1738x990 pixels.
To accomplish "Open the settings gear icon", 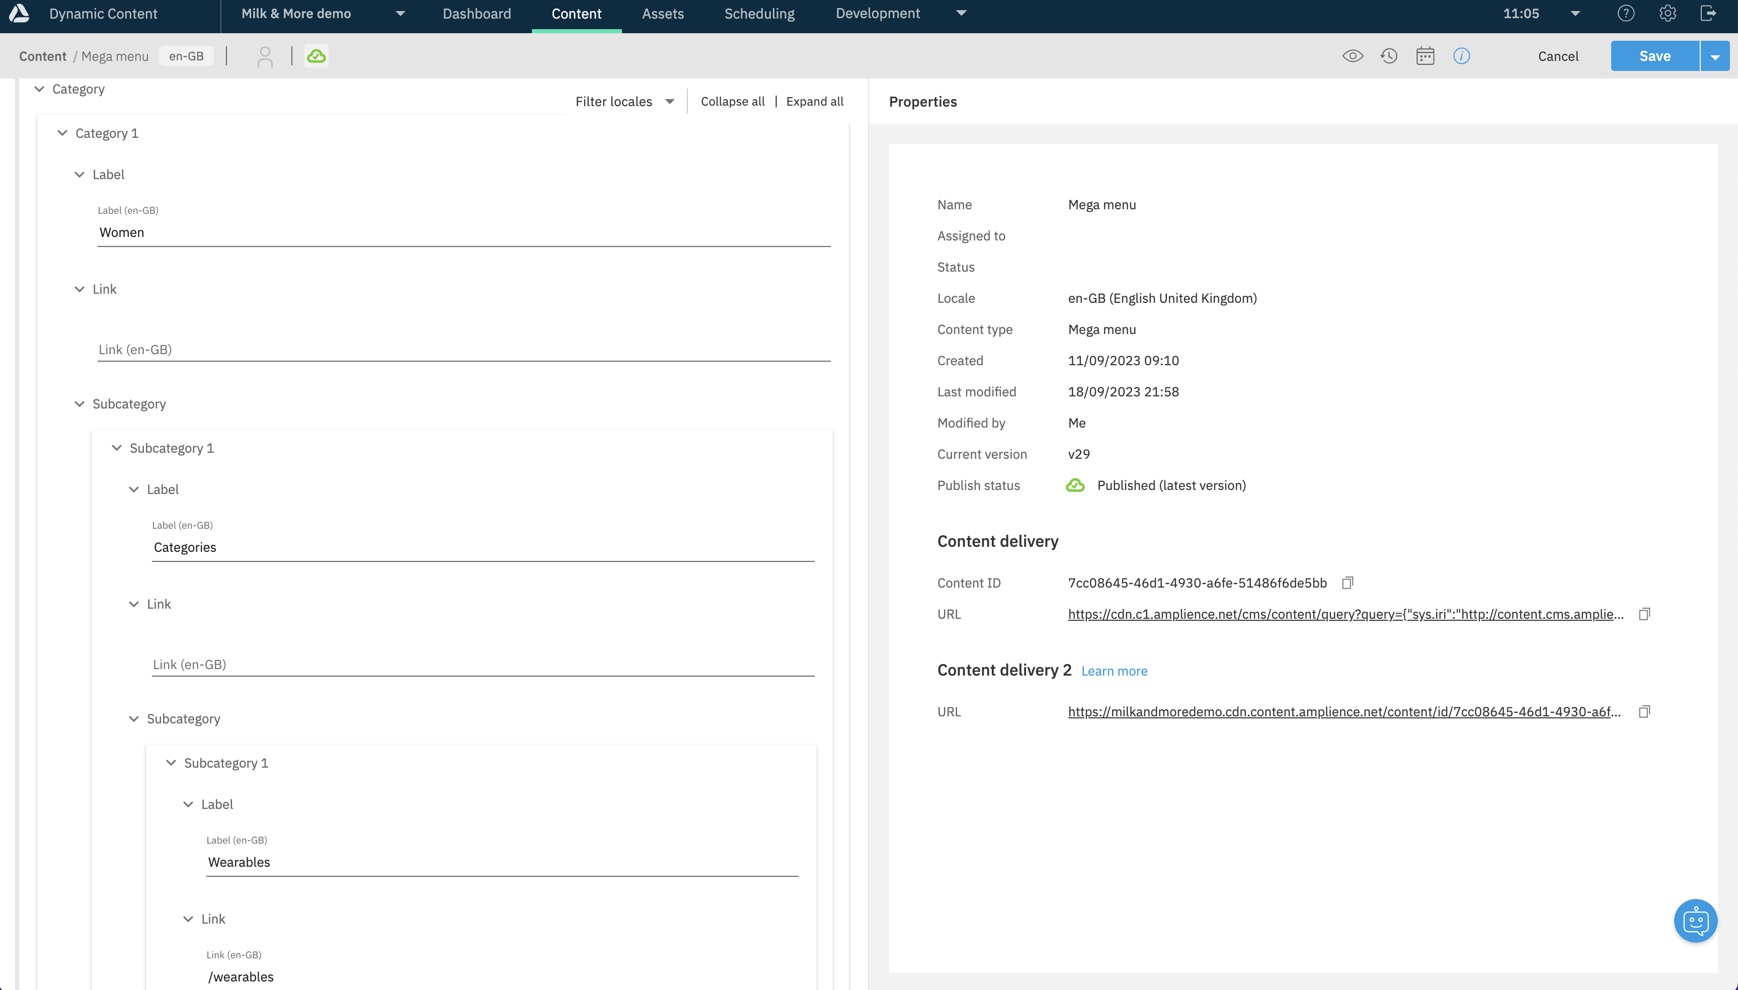I will (x=1667, y=13).
